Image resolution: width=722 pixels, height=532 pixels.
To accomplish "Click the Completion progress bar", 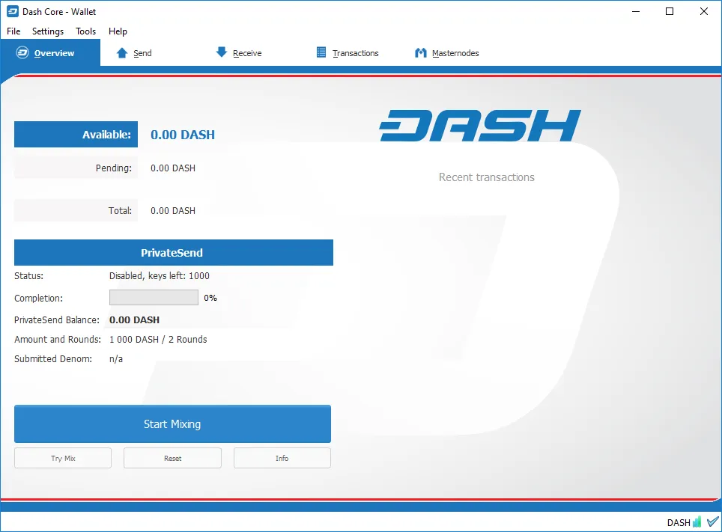I will tap(154, 297).
